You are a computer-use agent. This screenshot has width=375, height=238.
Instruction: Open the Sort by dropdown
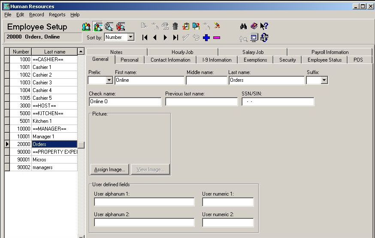click(130, 37)
